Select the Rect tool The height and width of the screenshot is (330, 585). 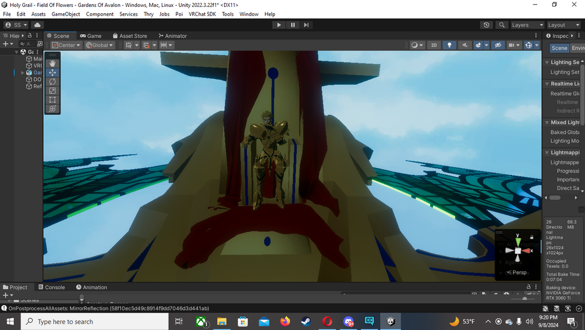pyautogui.click(x=52, y=99)
